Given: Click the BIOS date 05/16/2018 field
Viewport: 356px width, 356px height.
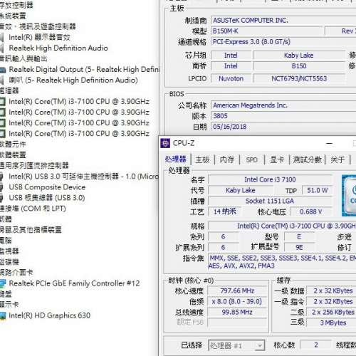Looking at the screenshot, I should click(x=283, y=127).
